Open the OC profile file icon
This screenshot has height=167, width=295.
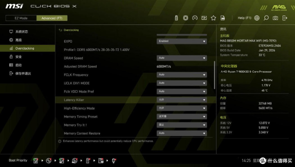(x=223, y=18)
